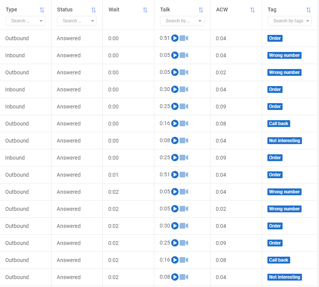Click 0:08 ACW cell in 0:02 wait row
319x287 pixels.
(x=221, y=260)
